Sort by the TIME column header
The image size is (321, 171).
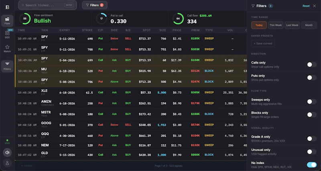[x=21, y=30]
